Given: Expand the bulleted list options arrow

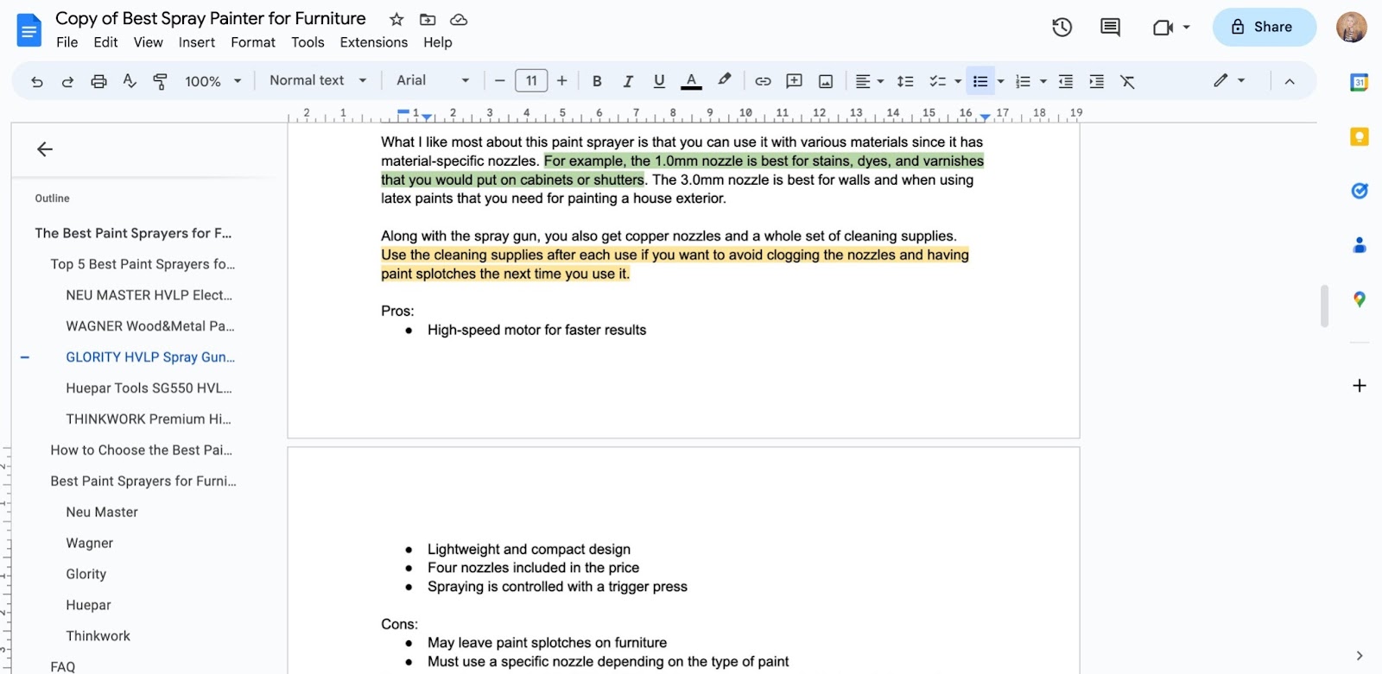Looking at the screenshot, I should tap(1001, 81).
